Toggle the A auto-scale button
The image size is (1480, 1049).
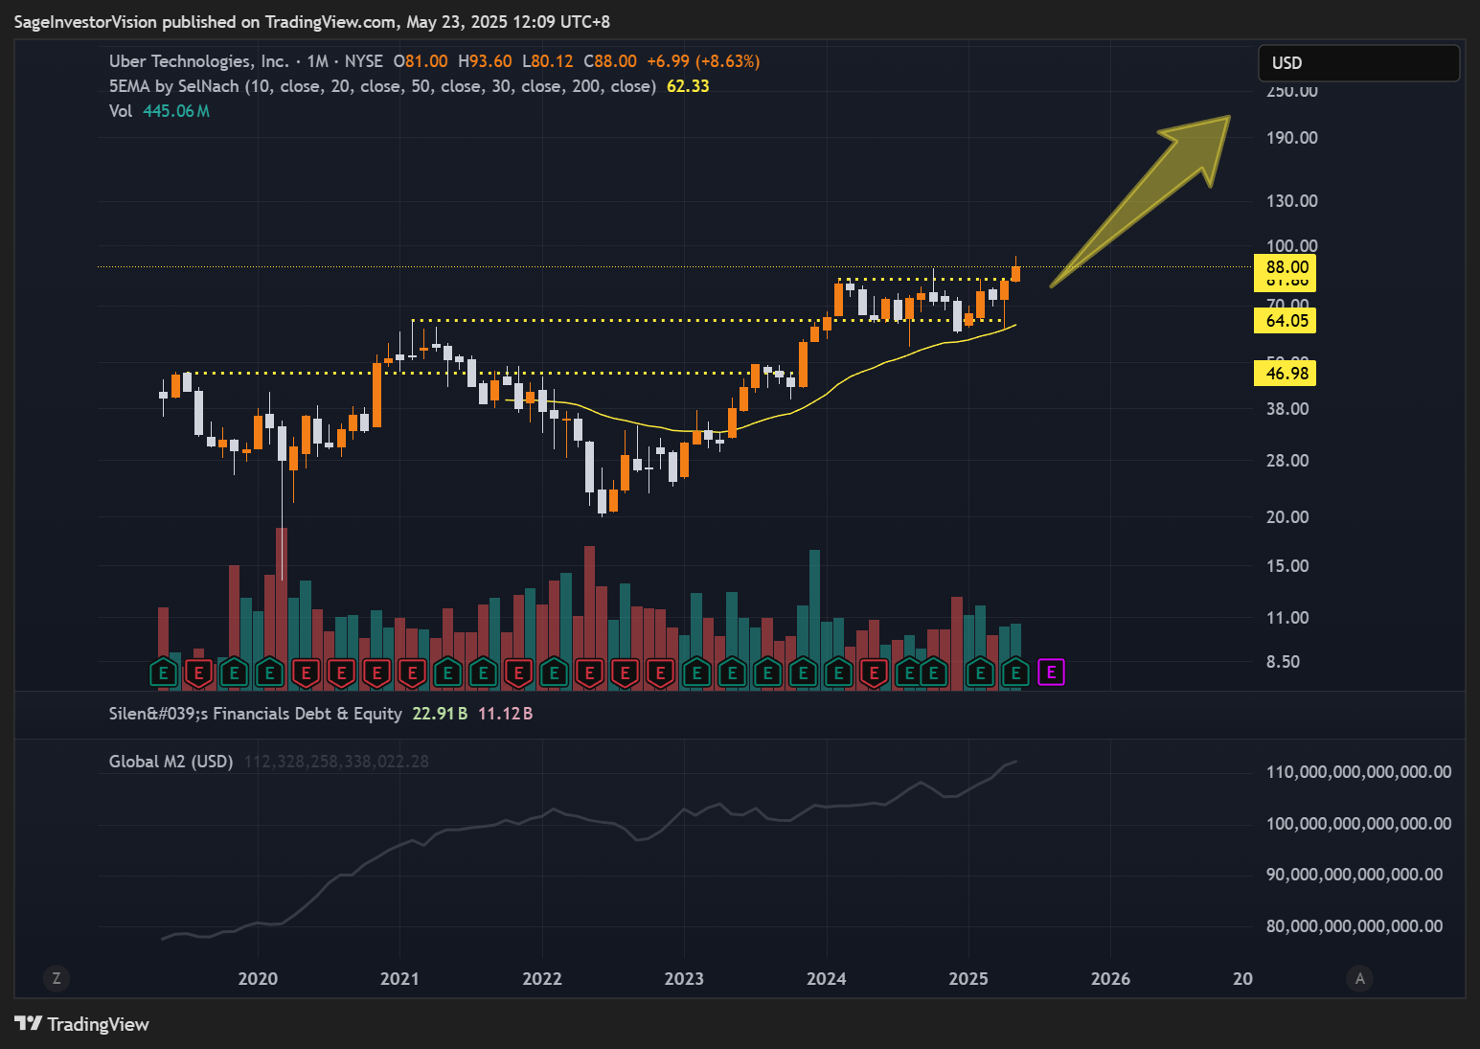click(1359, 978)
